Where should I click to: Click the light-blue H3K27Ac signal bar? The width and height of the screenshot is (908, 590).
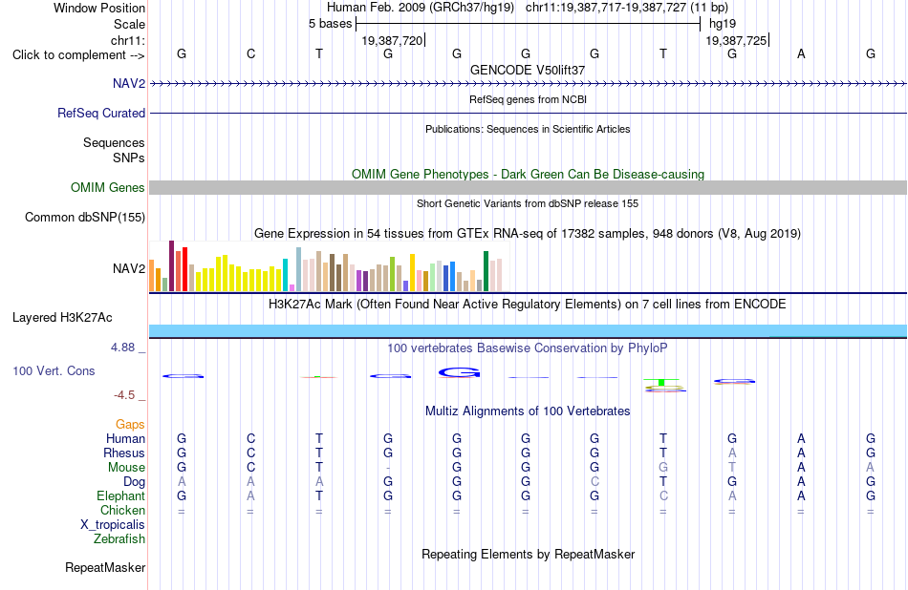pos(528,331)
